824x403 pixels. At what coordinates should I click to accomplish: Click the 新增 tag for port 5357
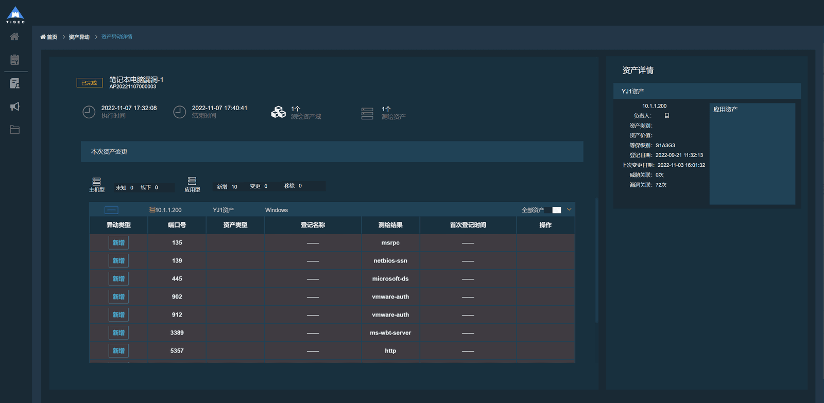[118, 351]
